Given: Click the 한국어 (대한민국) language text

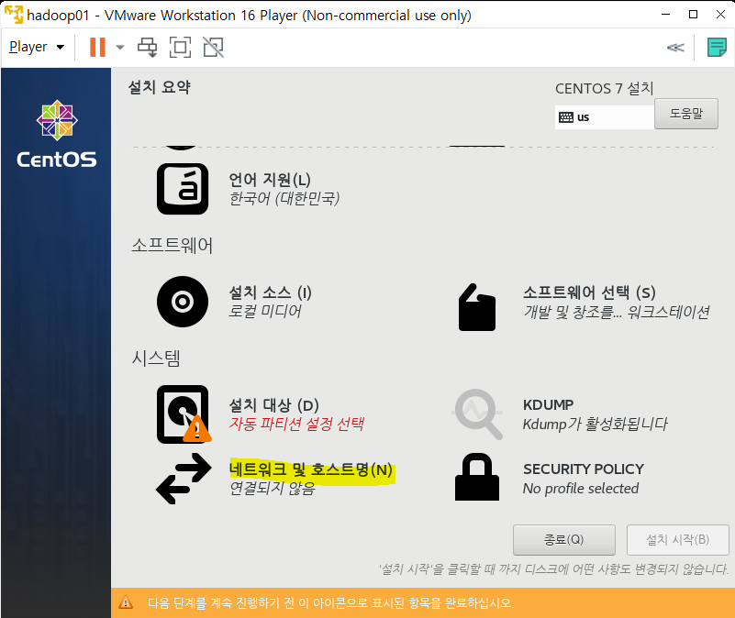Looking at the screenshot, I should [284, 198].
